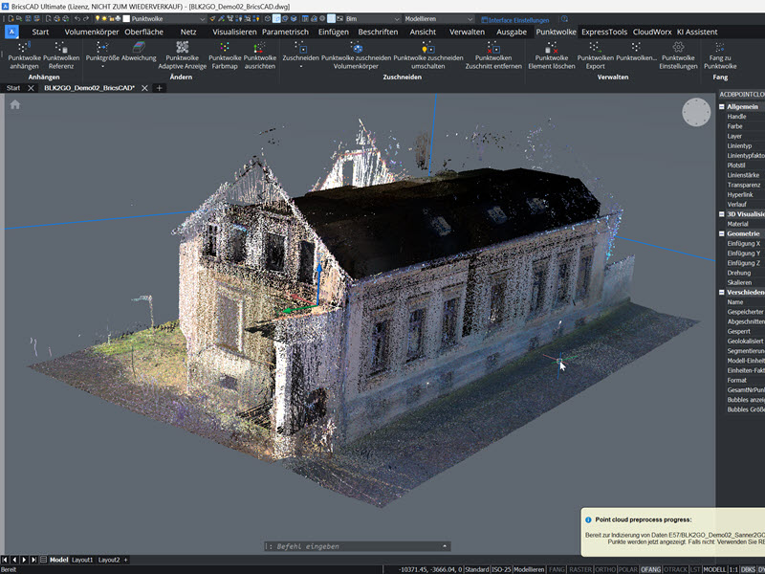Toggle LST lineweight in status bar

click(695, 569)
